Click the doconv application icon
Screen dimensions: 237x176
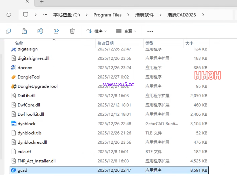coord(14,67)
